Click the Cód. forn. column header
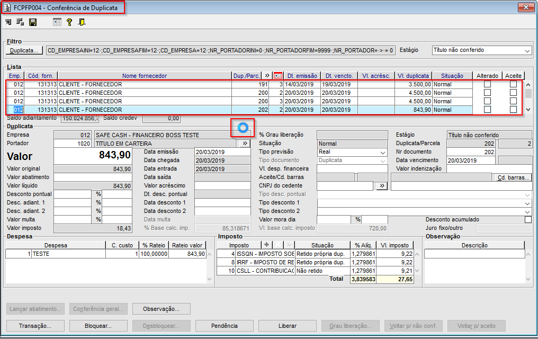The width and height of the screenshot is (538, 339). pos(40,76)
